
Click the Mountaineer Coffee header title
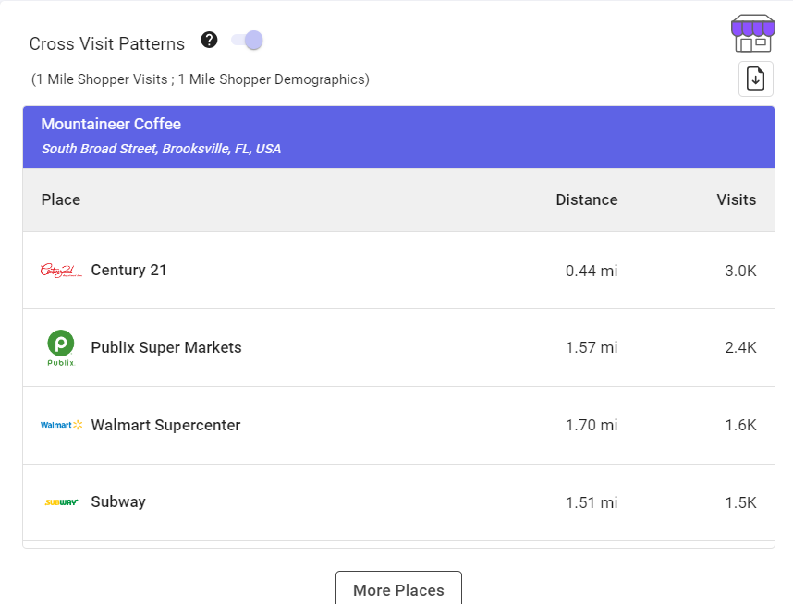tap(111, 124)
